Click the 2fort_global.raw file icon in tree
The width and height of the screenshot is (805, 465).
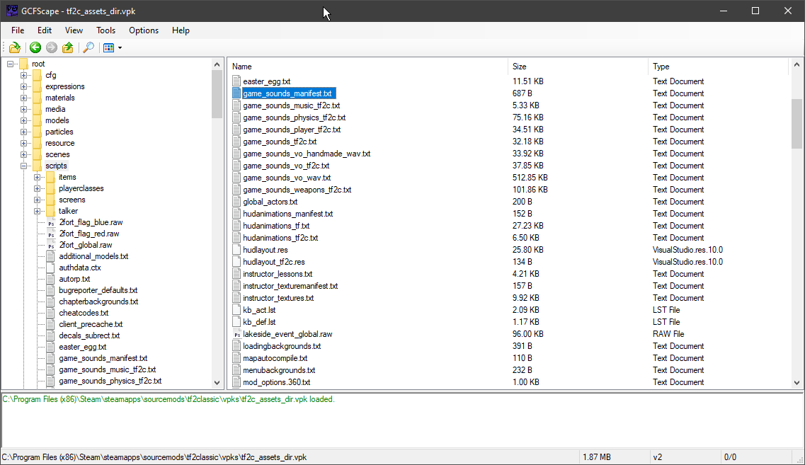click(x=50, y=245)
